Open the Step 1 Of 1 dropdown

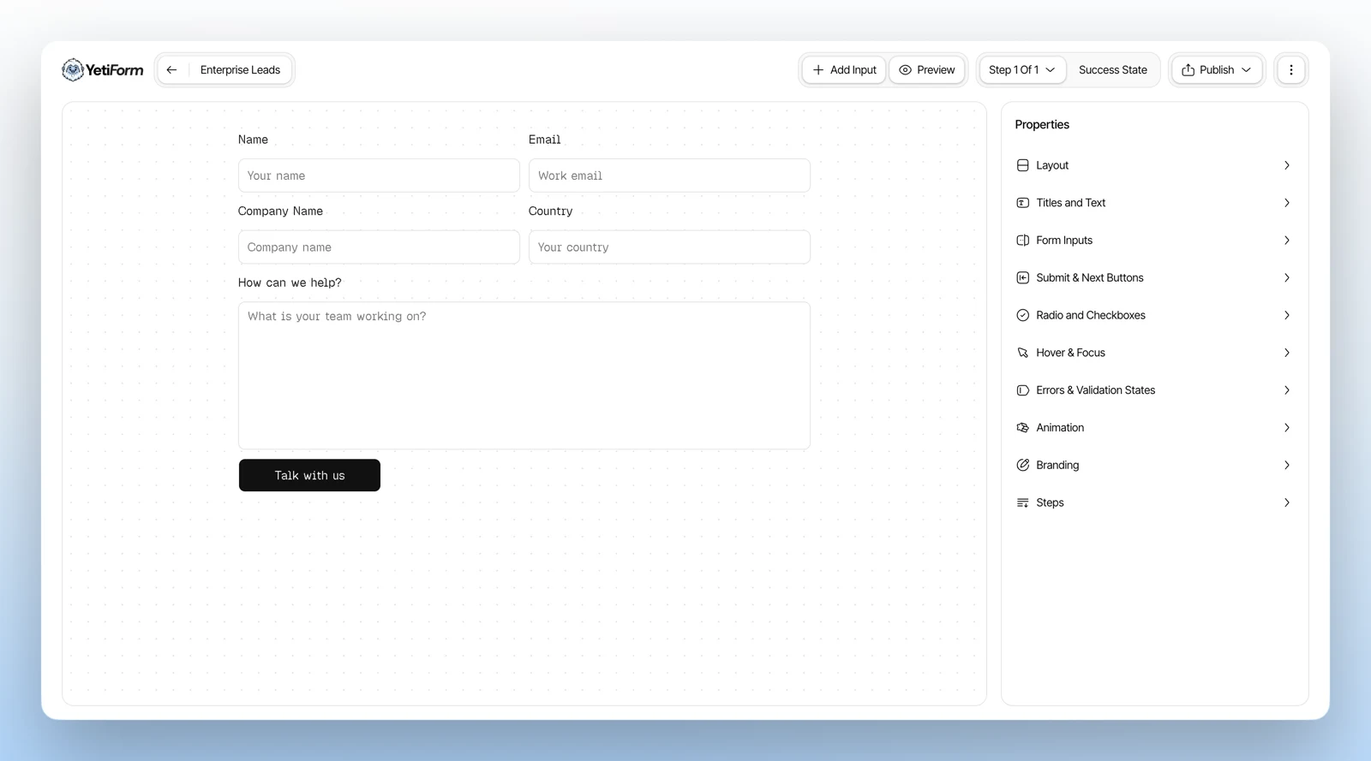(x=1022, y=70)
